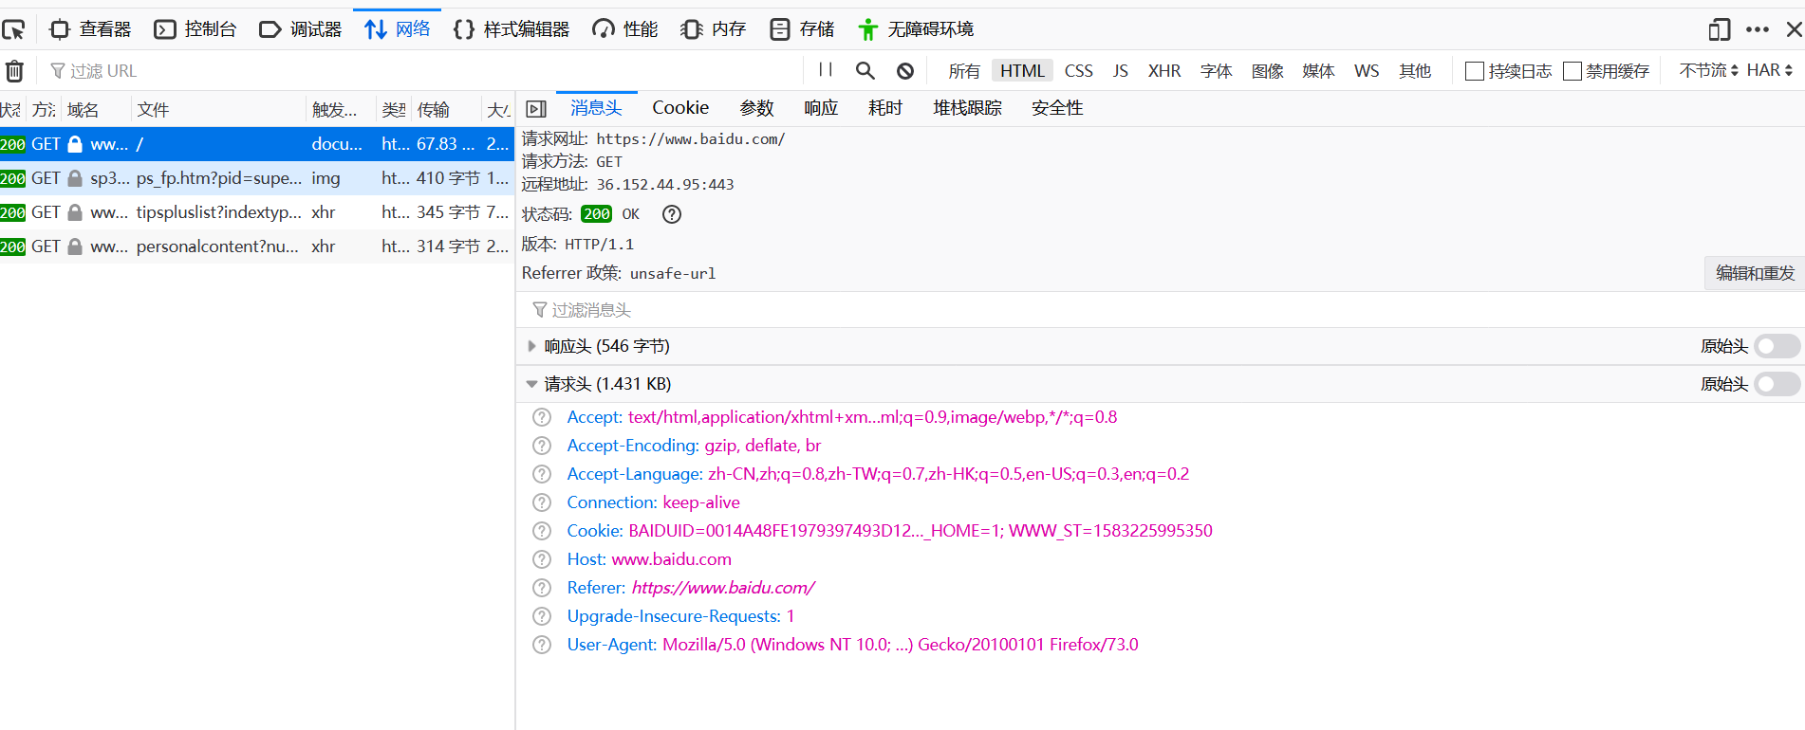Viewport: 1805px width, 730px height.
Task: Focus the 过滤 URL filter field
Action: pos(422,71)
